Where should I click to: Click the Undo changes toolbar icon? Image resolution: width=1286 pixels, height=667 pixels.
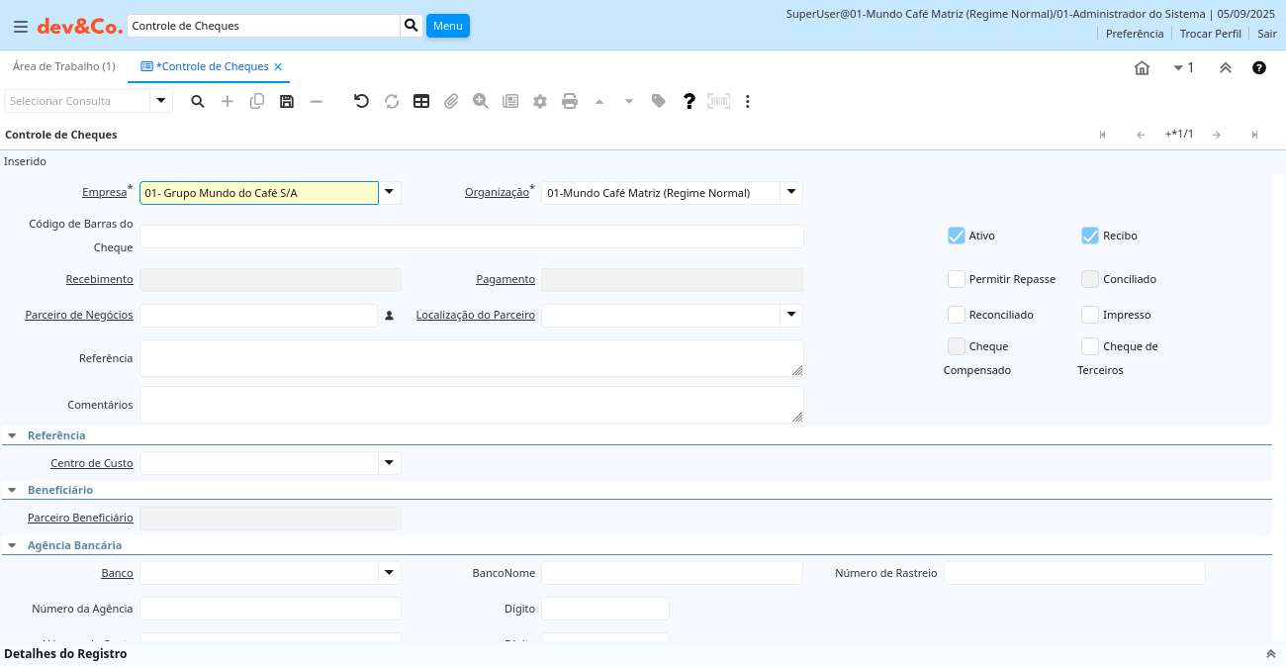point(361,101)
